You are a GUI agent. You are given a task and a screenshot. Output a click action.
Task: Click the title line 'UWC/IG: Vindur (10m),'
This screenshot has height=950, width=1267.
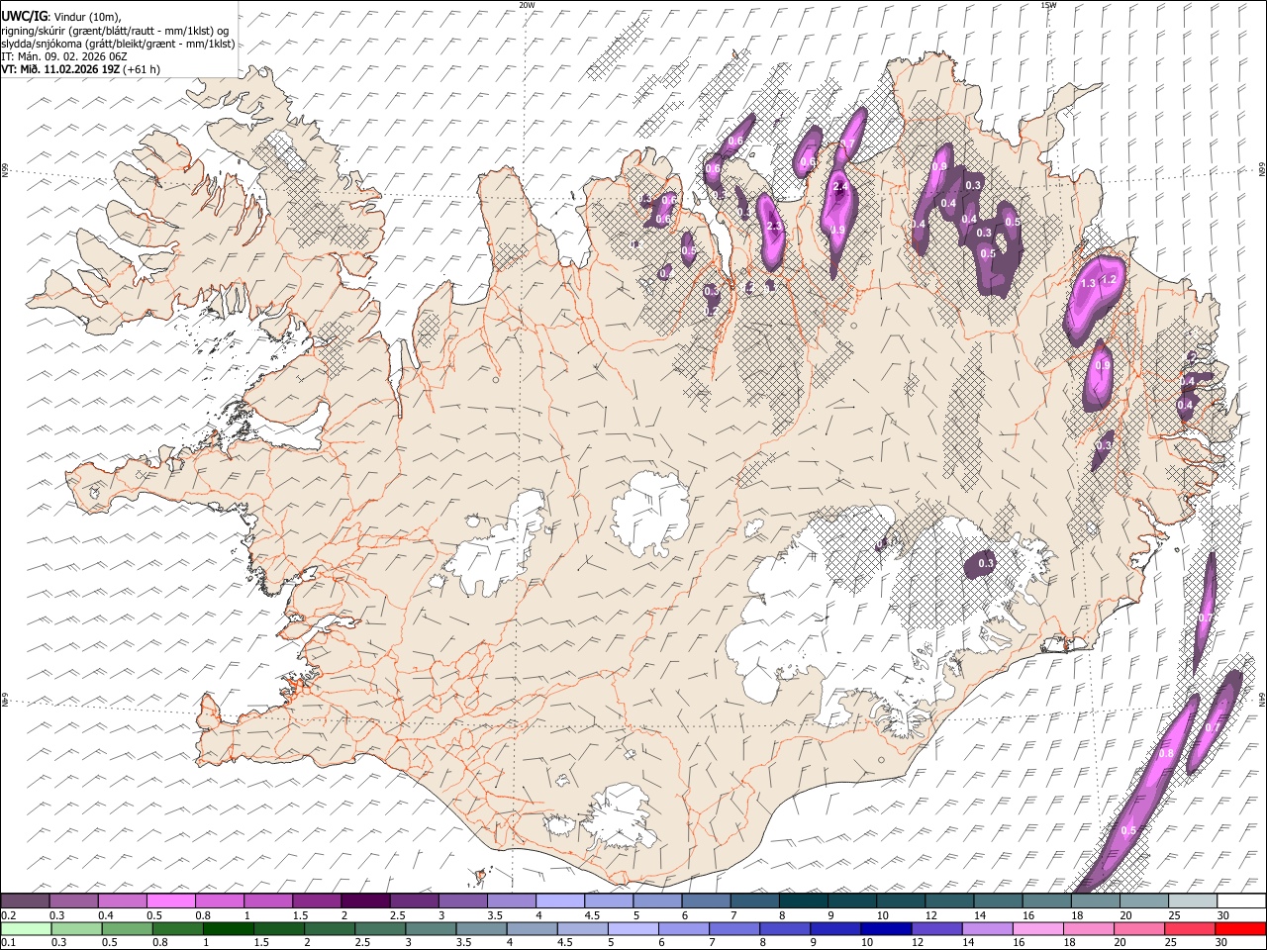point(60,16)
